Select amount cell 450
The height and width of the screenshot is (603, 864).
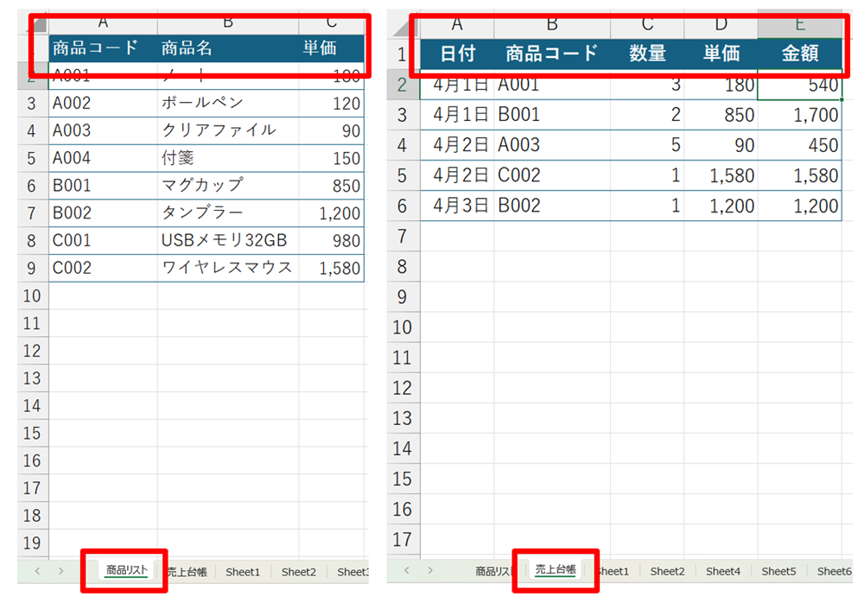(x=799, y=145)
